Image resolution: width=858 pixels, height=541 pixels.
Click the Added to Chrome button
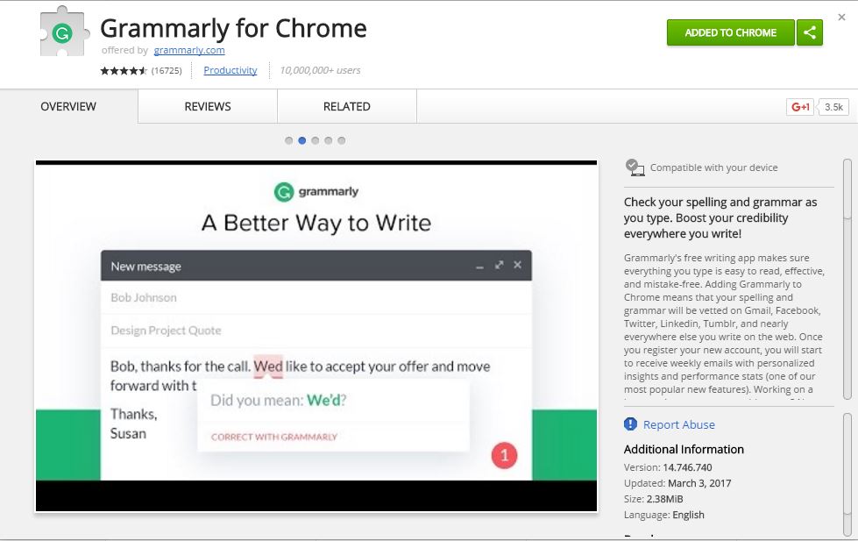(x=731, y=32)
